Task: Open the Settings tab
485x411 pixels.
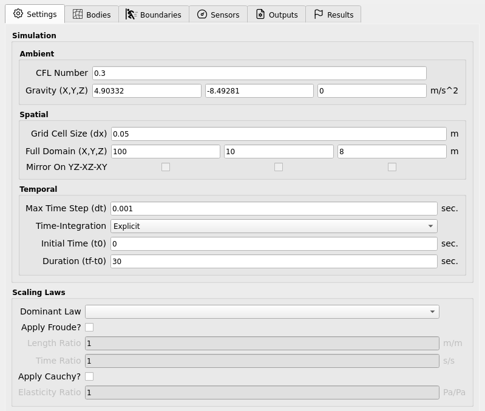Action: (35, 14)
